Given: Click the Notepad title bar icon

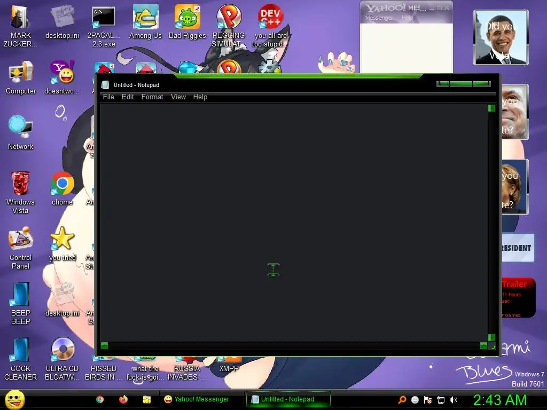Looking at the screenshot, I should 105,85.
